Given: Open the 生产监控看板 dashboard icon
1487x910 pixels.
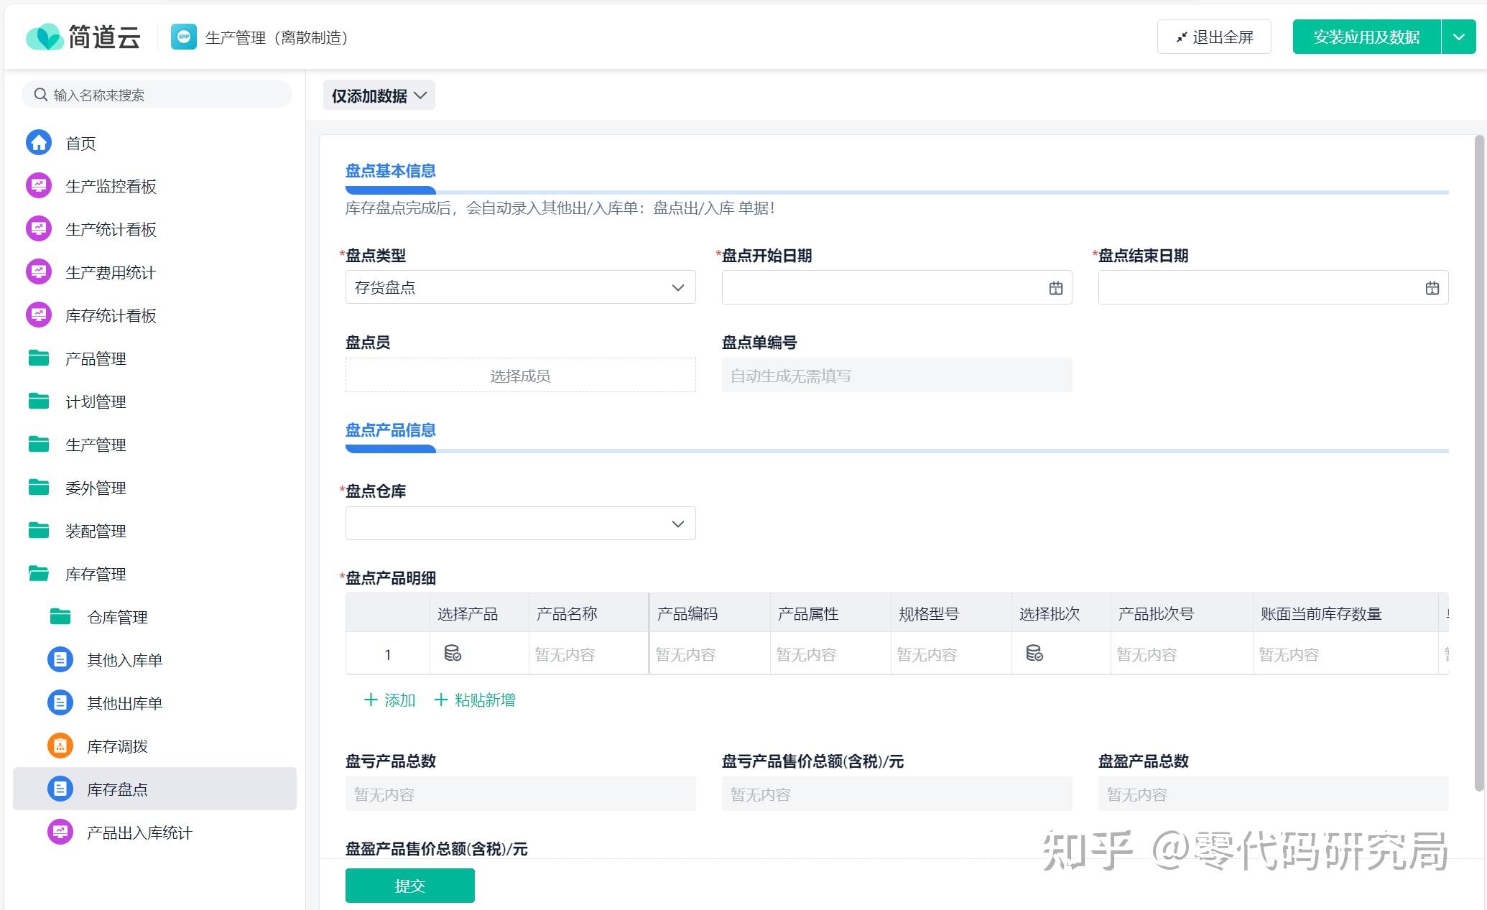Looking at the screenshot, I should point(39,185).
